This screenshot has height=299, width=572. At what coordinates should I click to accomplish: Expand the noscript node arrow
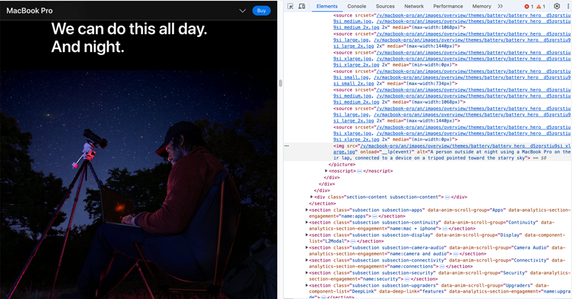click(x=326, y=170)
